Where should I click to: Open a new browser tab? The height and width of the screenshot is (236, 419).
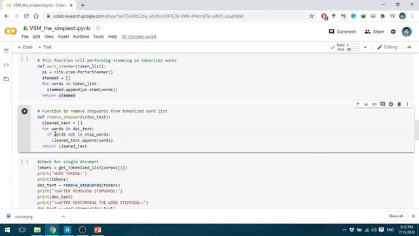coord(82,5)
